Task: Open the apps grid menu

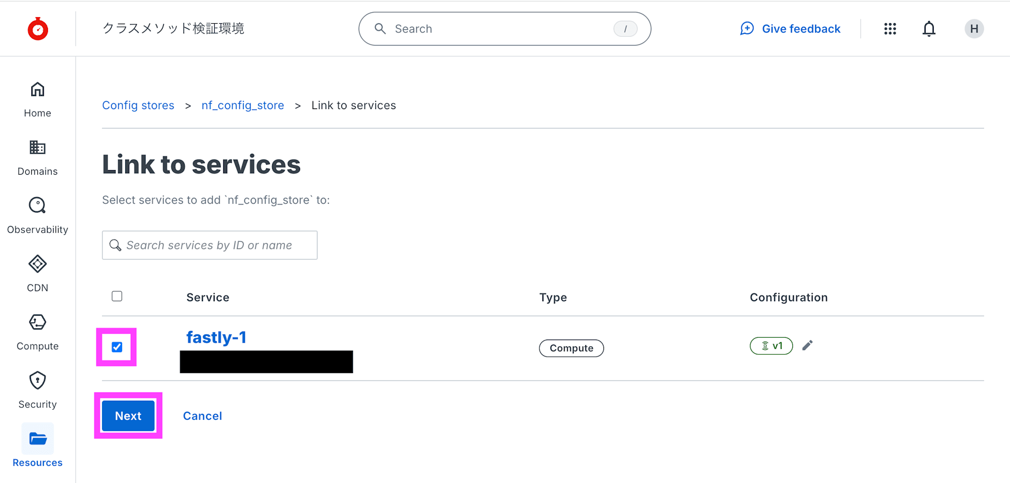Action: pos(890,29)
